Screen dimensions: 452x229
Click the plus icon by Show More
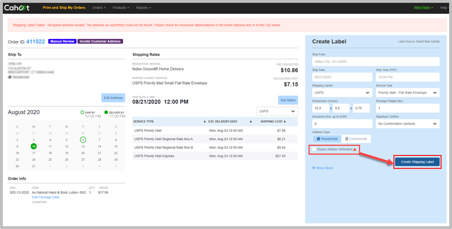314,168
